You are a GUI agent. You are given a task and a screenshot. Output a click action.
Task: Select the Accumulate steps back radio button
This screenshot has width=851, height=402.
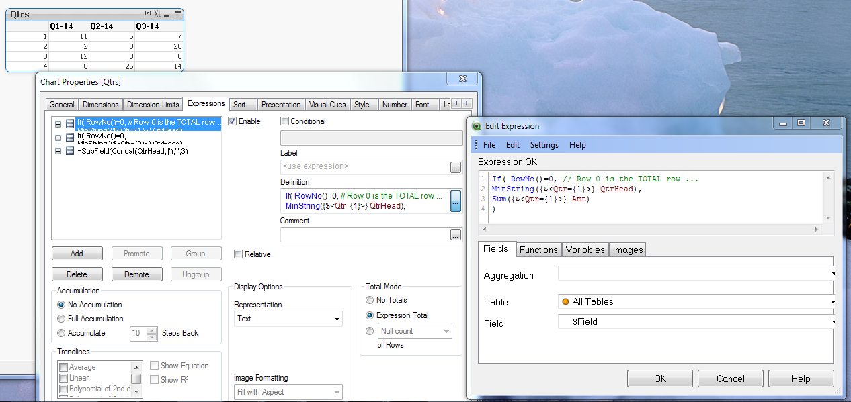point(62,333)
